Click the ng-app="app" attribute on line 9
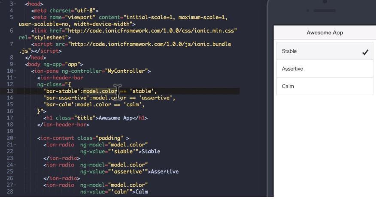Image resolution: width=376 pixels, height=200 pixels. 62,64
